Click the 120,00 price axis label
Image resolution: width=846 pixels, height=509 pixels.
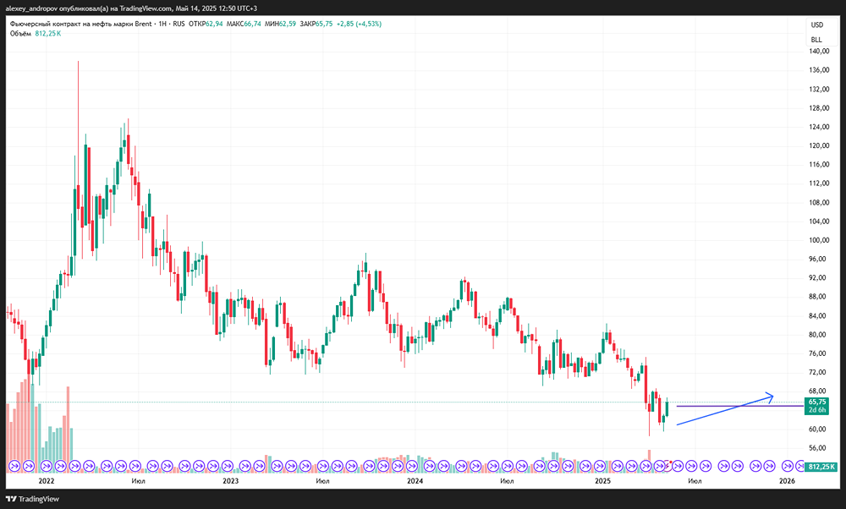click(819, 145)
